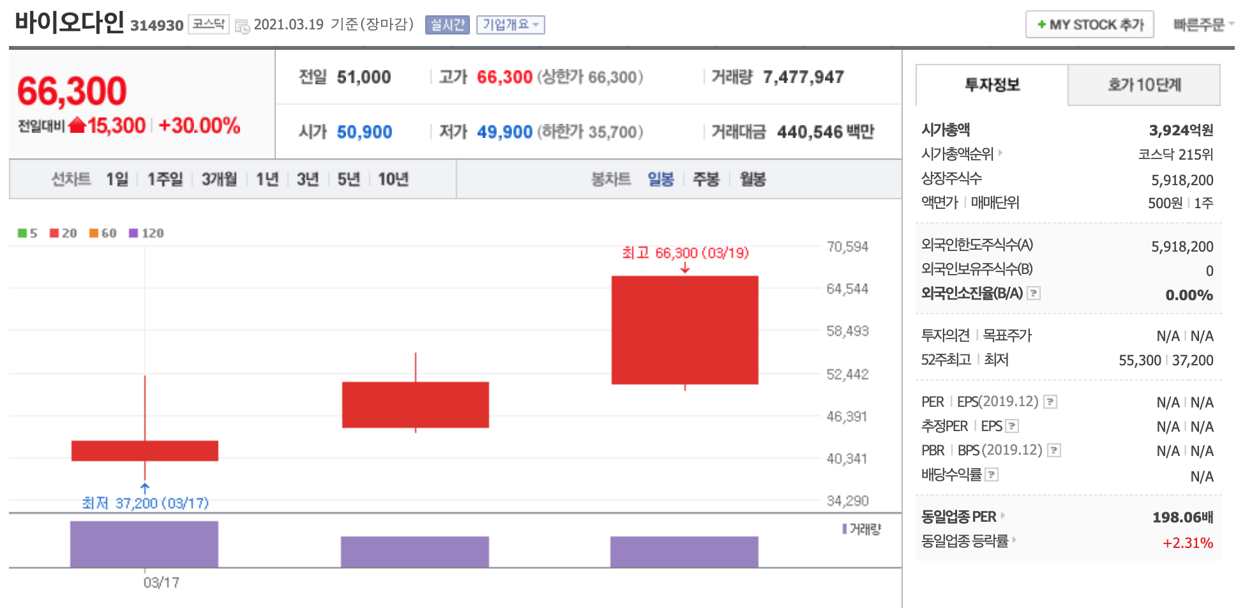
Task: Click the current price 66,300
Action: 72,91
